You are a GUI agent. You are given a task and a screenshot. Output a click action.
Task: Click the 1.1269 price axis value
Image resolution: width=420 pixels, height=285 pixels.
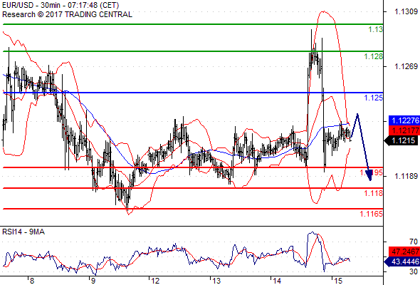[x=406, y=66]
